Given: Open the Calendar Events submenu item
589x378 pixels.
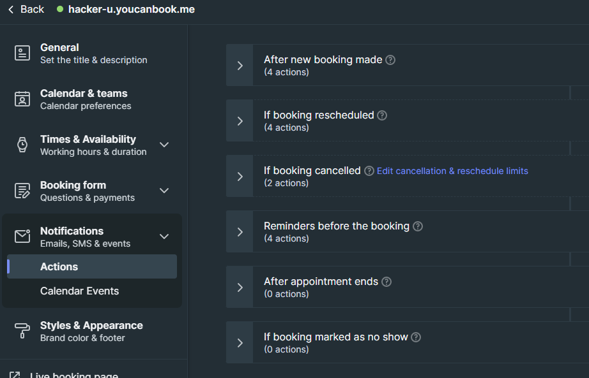Looking at the screenshot, I should [x=79, y=291].
